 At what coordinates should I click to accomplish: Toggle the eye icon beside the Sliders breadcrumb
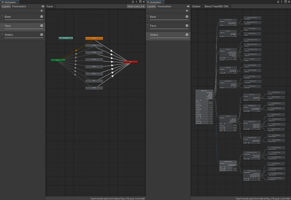point(188,6)
